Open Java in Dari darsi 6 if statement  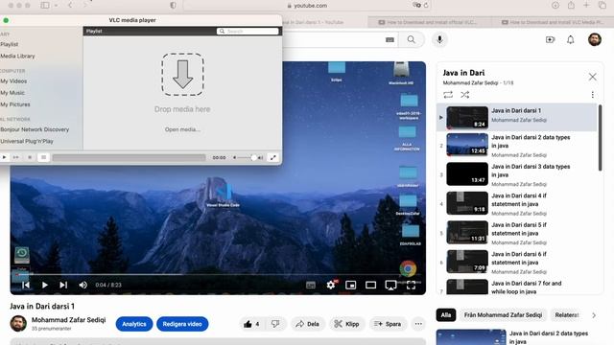516,263
